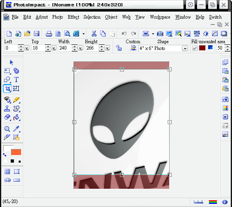Click the top-center crop handle
This screenshot has width=232, height=207.
coord(122,69)
